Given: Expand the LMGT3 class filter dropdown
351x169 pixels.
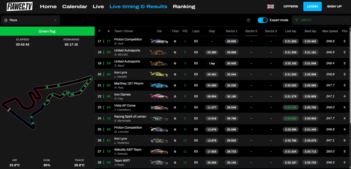Looking at the screenshot, I should (x=321, y=20).
